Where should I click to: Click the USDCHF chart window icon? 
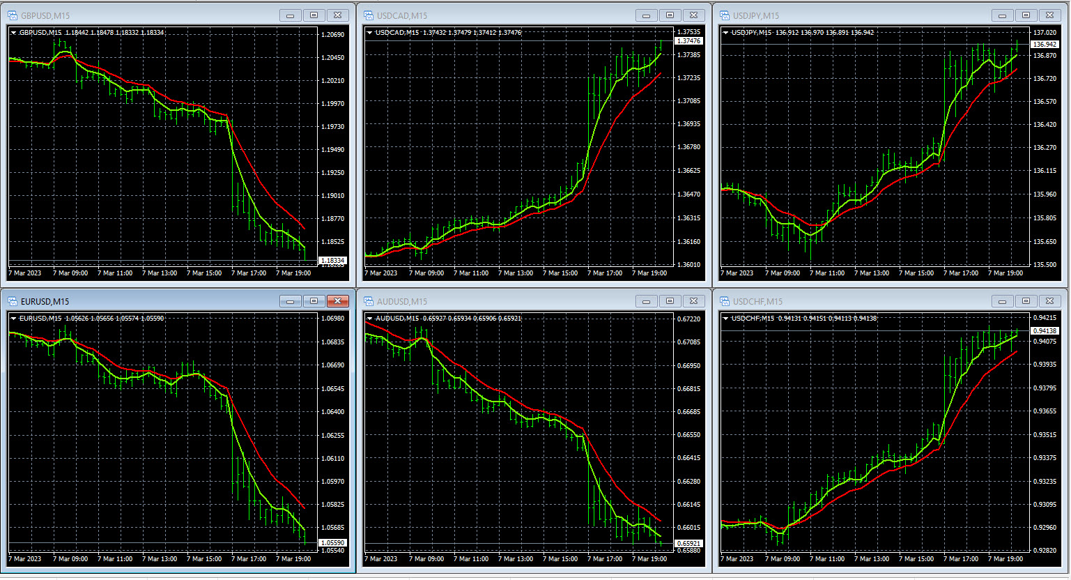pos(725,301)
